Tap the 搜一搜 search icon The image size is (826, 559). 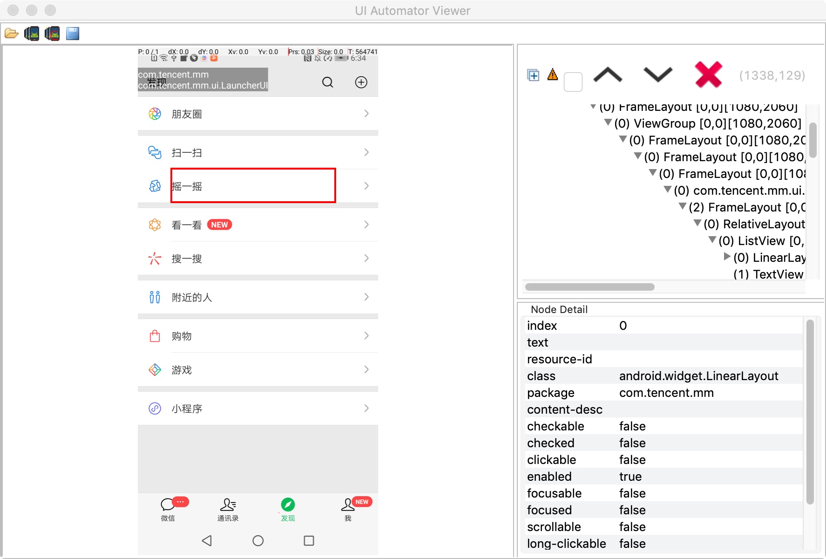tap(155, 258)
